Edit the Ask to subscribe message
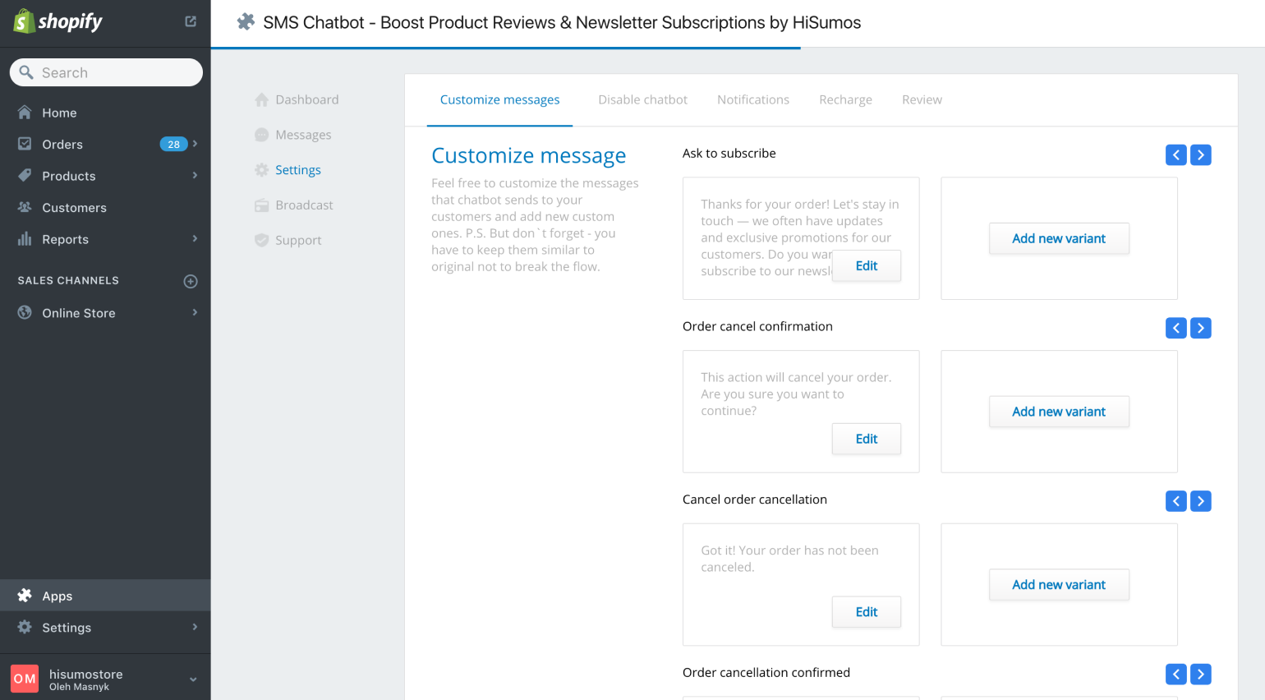 point(867,265)
